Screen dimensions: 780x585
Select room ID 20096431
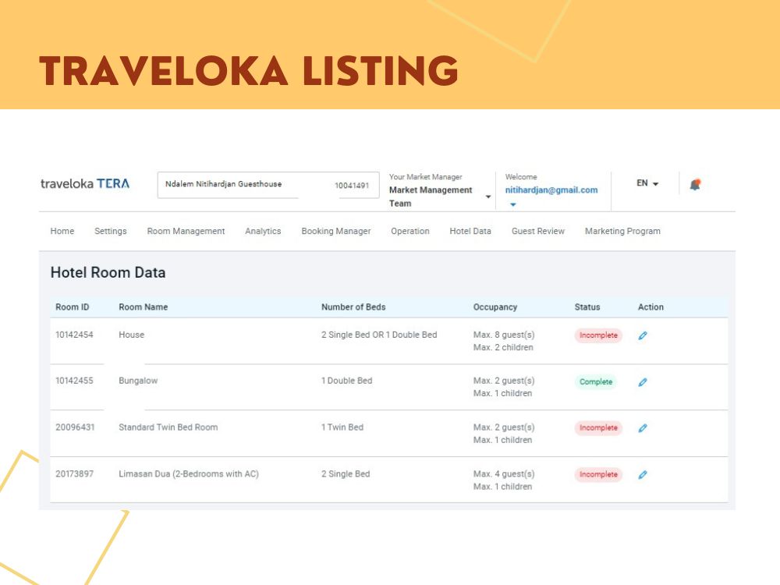pos(75,427)
